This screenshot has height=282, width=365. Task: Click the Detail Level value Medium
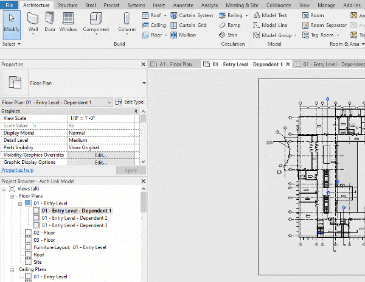pos(101,140)
